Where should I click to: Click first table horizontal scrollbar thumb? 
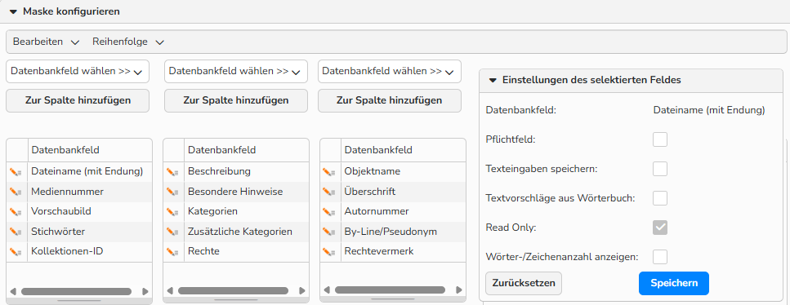point(76,291)
